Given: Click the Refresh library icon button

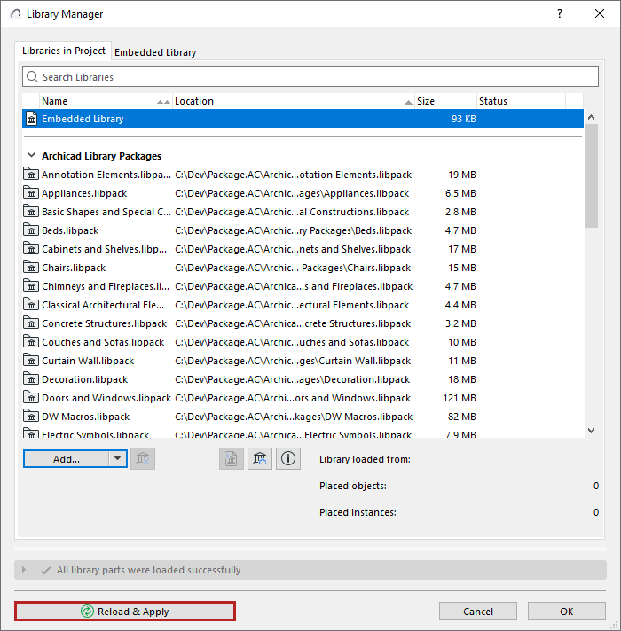Looking at the screenshot, I should 260,459.
